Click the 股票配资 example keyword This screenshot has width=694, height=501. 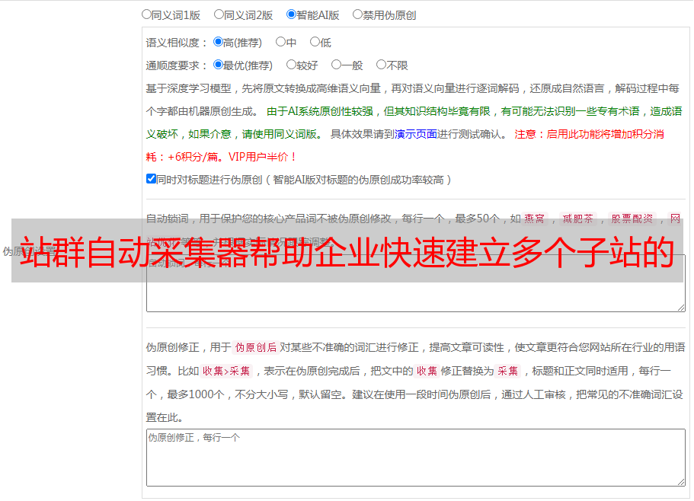632,219
